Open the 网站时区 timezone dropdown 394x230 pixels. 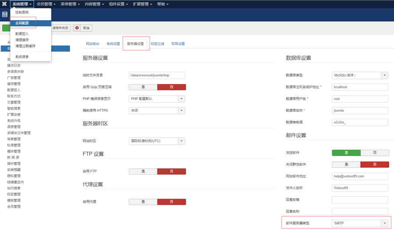pos(157,141)
